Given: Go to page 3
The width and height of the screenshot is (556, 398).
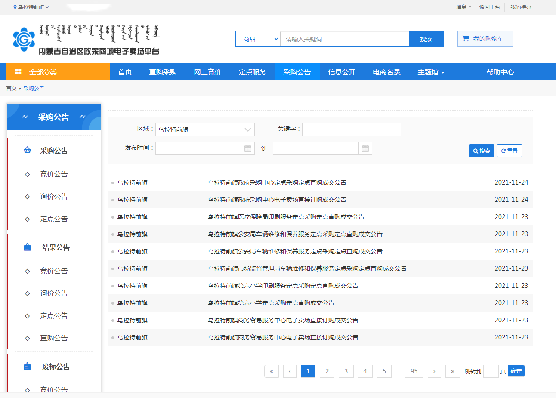Looking at the screenshot, I should (346, 371).
